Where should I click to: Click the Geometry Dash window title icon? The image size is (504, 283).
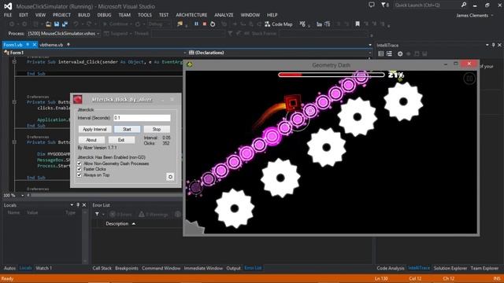coord(190,64)
